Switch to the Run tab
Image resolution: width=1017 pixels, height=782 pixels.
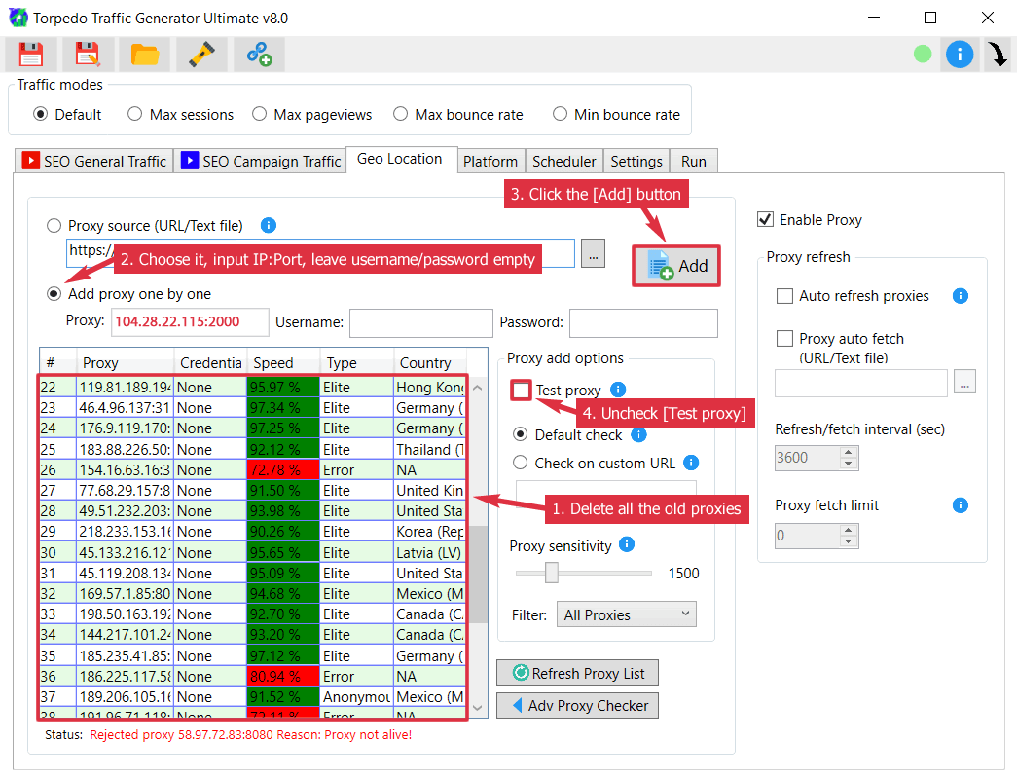click(x=693, y=161)
